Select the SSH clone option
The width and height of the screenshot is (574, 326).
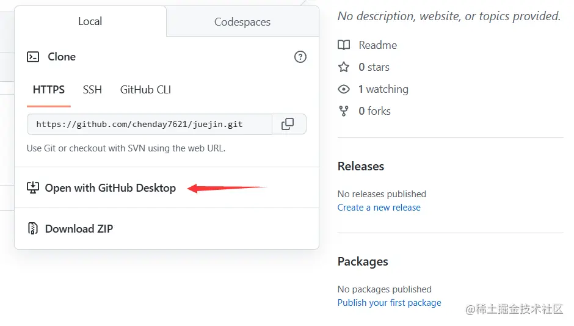(x=92, y=90)
